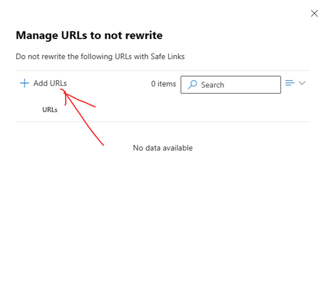Click the No data available message

click(163, 148)
